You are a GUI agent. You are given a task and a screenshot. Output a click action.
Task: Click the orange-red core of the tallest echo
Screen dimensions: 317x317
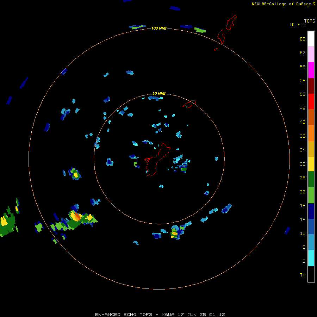click(77, 216)
